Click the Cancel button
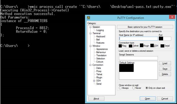The width and height of the screenshot is (177, 104). [x=165, y=99]
